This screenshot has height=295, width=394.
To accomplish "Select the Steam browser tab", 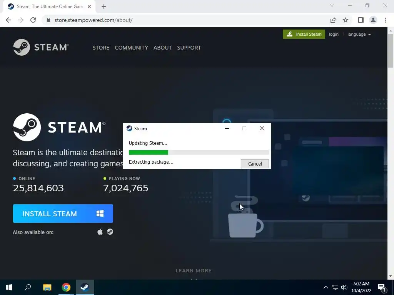I will pyautogui.click(x=49, y=7).
